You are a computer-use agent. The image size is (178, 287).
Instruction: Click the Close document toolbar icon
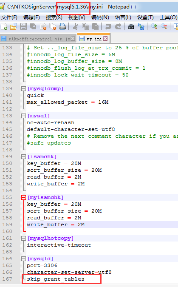pyautogui.click(x=43, y=26)
